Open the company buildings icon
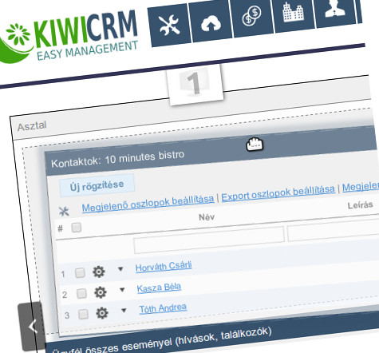Screen dimensions: 379x353 tap(294, 13)
